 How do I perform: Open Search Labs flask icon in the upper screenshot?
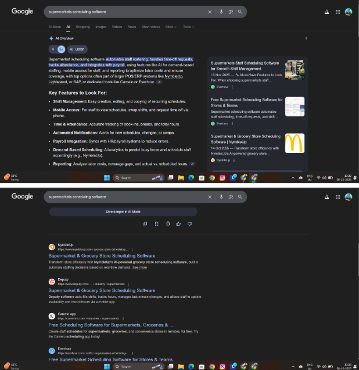pos(326,12)
